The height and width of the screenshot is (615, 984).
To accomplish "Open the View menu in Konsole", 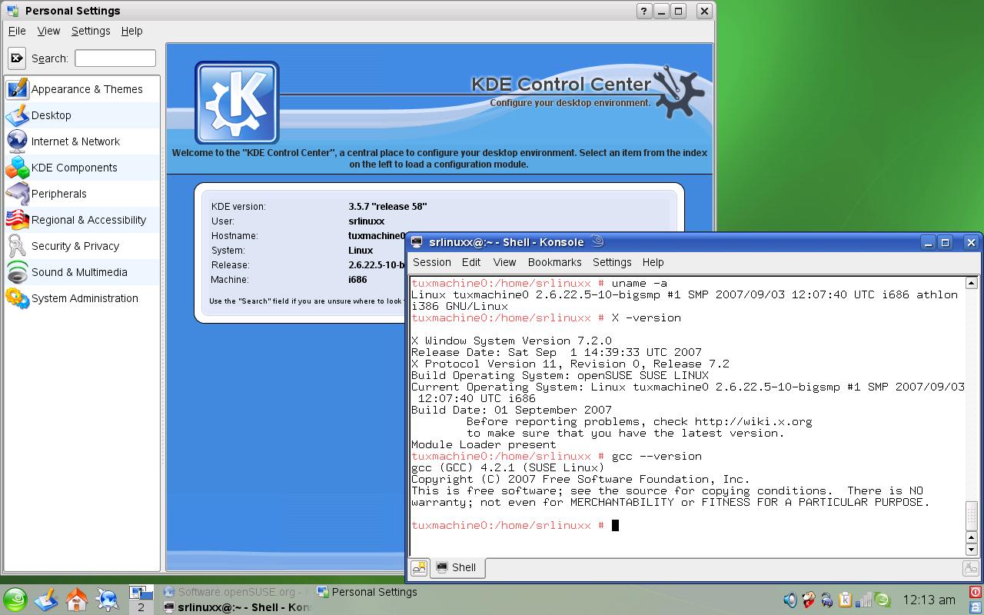I will (504, 262).
